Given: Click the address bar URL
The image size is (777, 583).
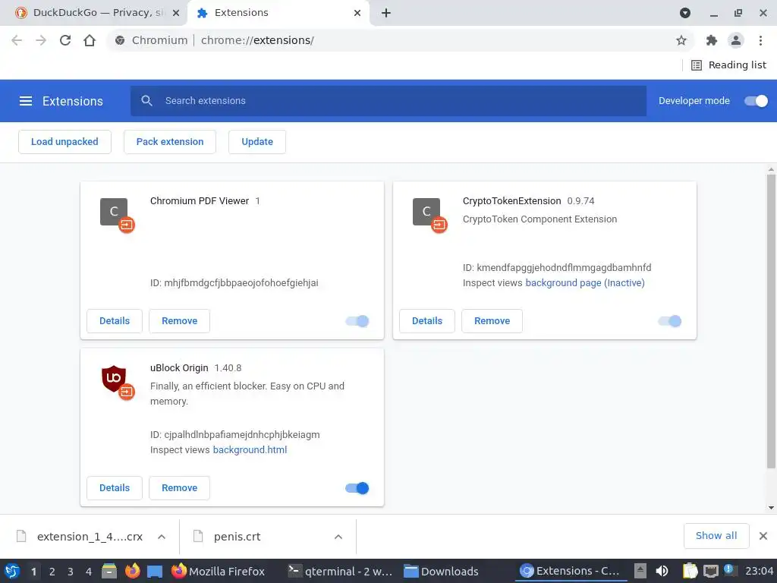Looking at the screenshot, I should coord(257,40).
